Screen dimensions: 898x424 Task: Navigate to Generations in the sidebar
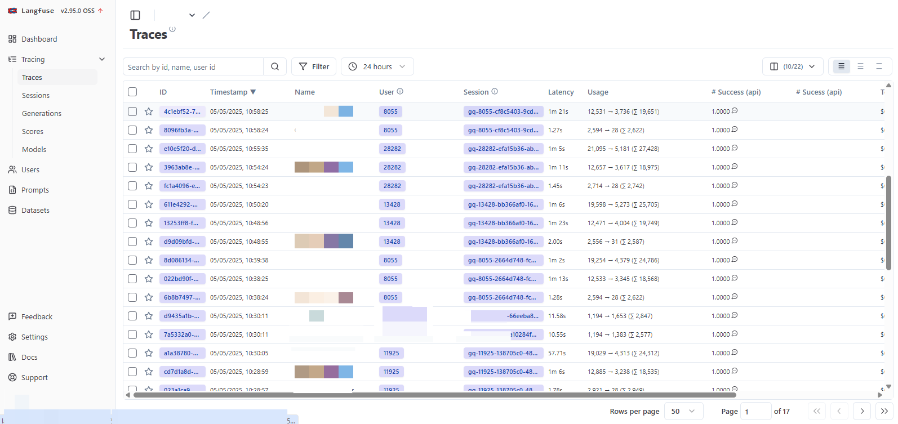click(42, 114)
